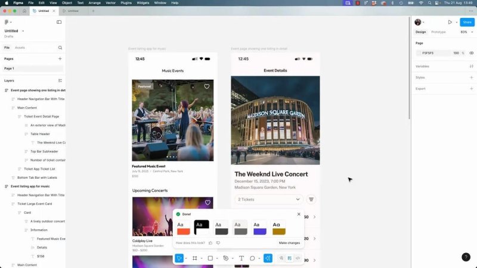Open the Plugins menu

click(126, 3)
